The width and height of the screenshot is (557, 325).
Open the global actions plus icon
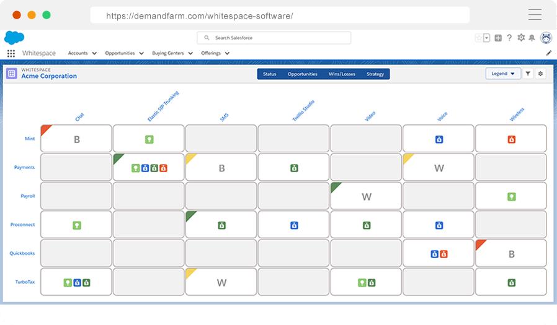coord(498,38)
